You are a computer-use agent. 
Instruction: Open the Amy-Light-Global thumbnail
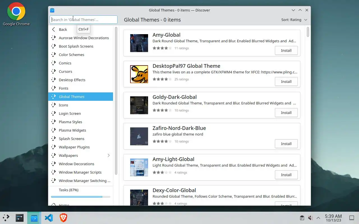point(139,167)
